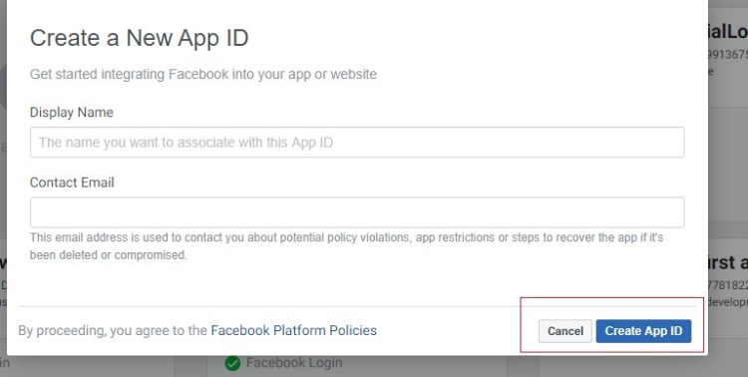This screenshot has height=377, width=748.
Task: Open the Facebook Platform Policies link
Action: coord(294,330)
